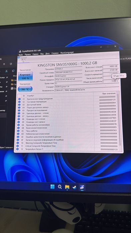Click the 36 °C temperature button
Image resolution: width=131 pixels, height=233 pixels.
[x=25, y=89]
